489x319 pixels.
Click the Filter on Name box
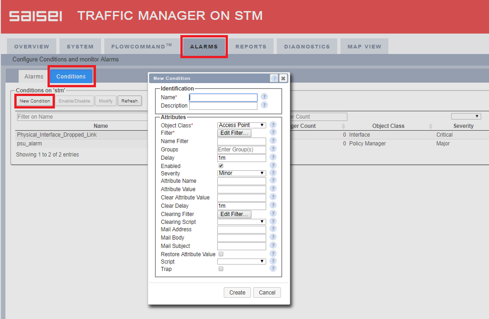tap(82, 117)
